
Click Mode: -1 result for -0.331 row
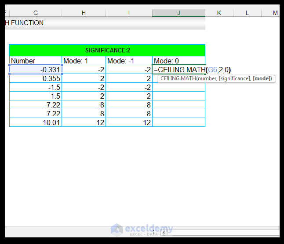point(129,70)
